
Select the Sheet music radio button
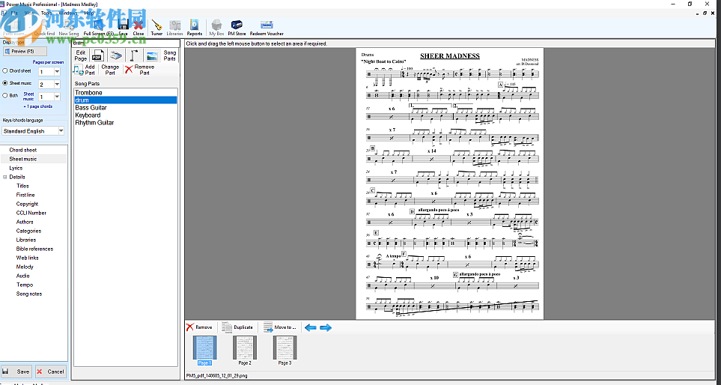(5, 83)
